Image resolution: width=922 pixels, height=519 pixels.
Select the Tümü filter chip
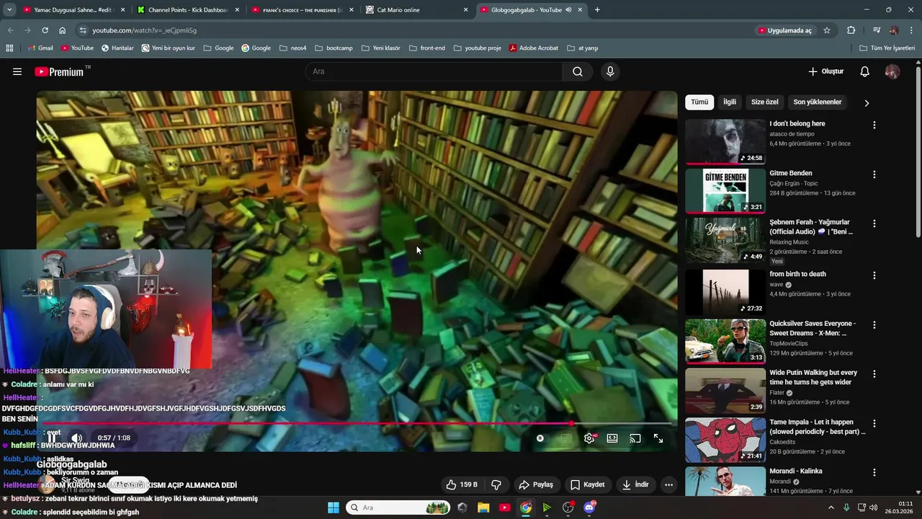point(699,102)
